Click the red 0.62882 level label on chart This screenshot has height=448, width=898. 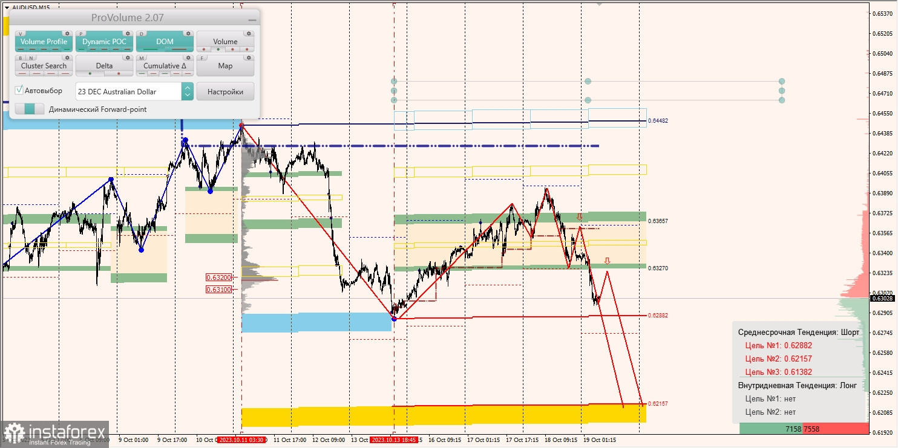pyautogui.click(x=658, y=316)
